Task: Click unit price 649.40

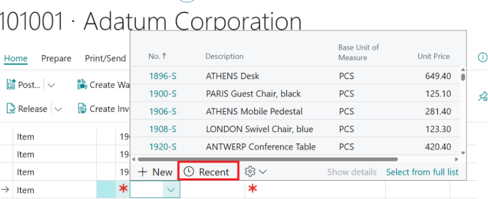Action: [438, 76]
